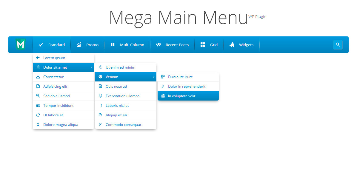
Task: Click the refresh icon beside Ut labore et
Action: coord(38,115)
